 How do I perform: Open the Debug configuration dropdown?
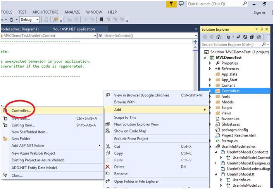37,19
